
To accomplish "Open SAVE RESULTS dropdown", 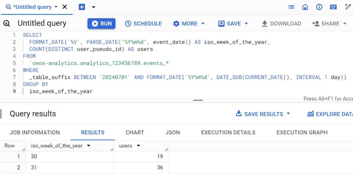I will coord(263,114).
